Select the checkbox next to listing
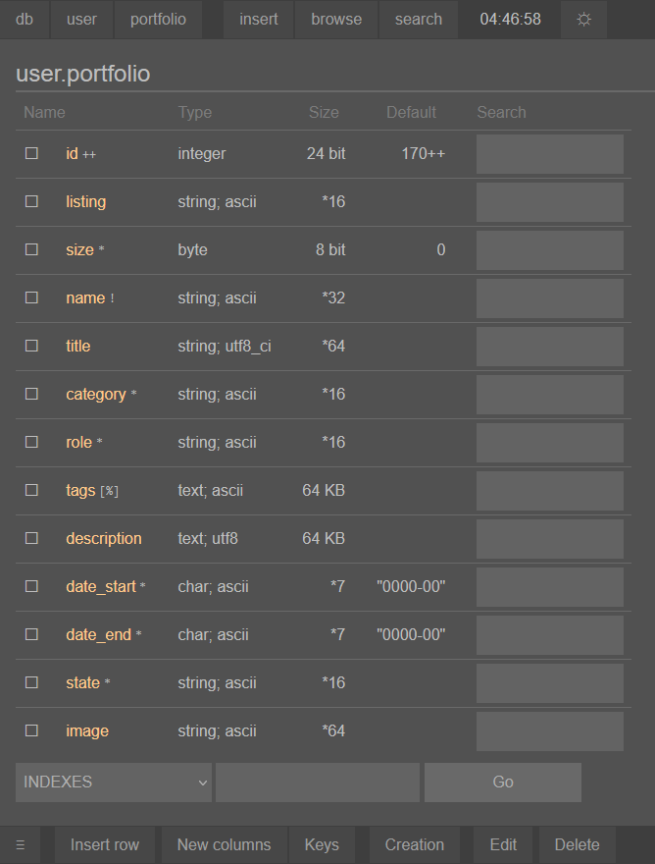The height and width of the screenshot is (864, 655). pyautogui.click(x=31, y=202)
